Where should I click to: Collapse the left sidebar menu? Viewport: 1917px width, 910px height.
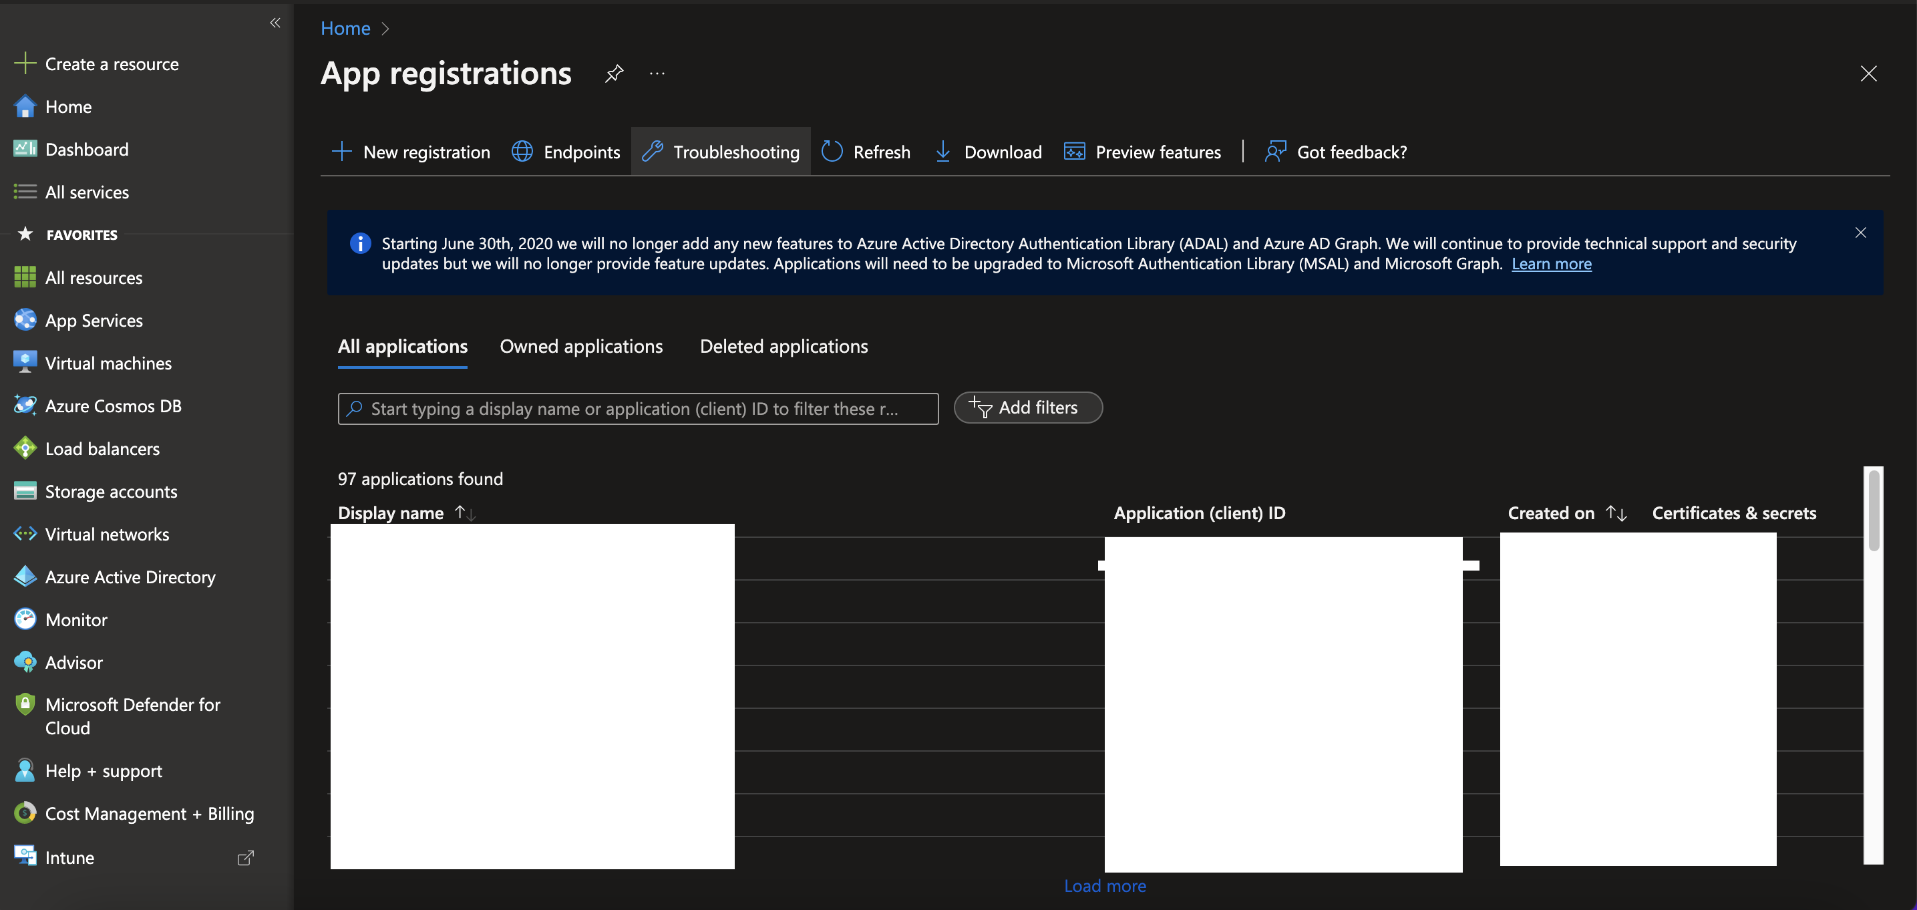tap(275, 23)
